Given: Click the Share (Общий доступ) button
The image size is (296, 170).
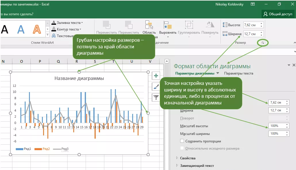Looking at the screenshot, I should pyautogui.click(x=278, y=14).
